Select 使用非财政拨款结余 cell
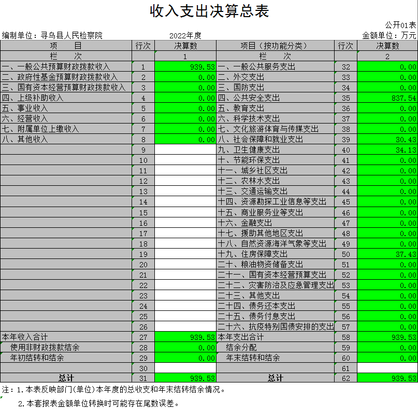Viewport: 418px width, 410px height. [66, 348]
